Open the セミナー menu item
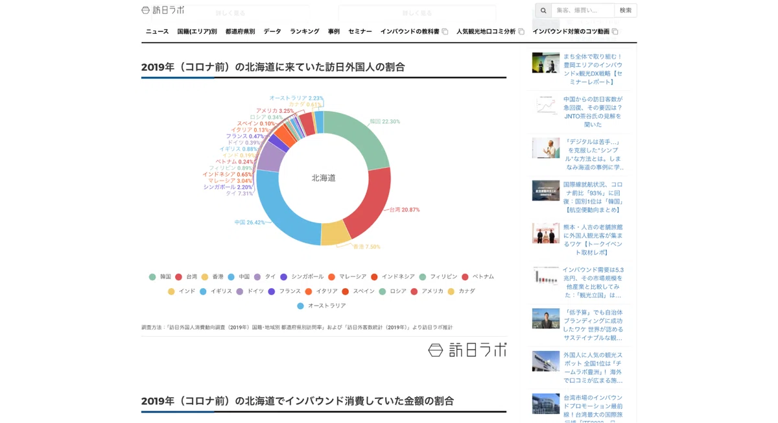 (x=360, y=31)
